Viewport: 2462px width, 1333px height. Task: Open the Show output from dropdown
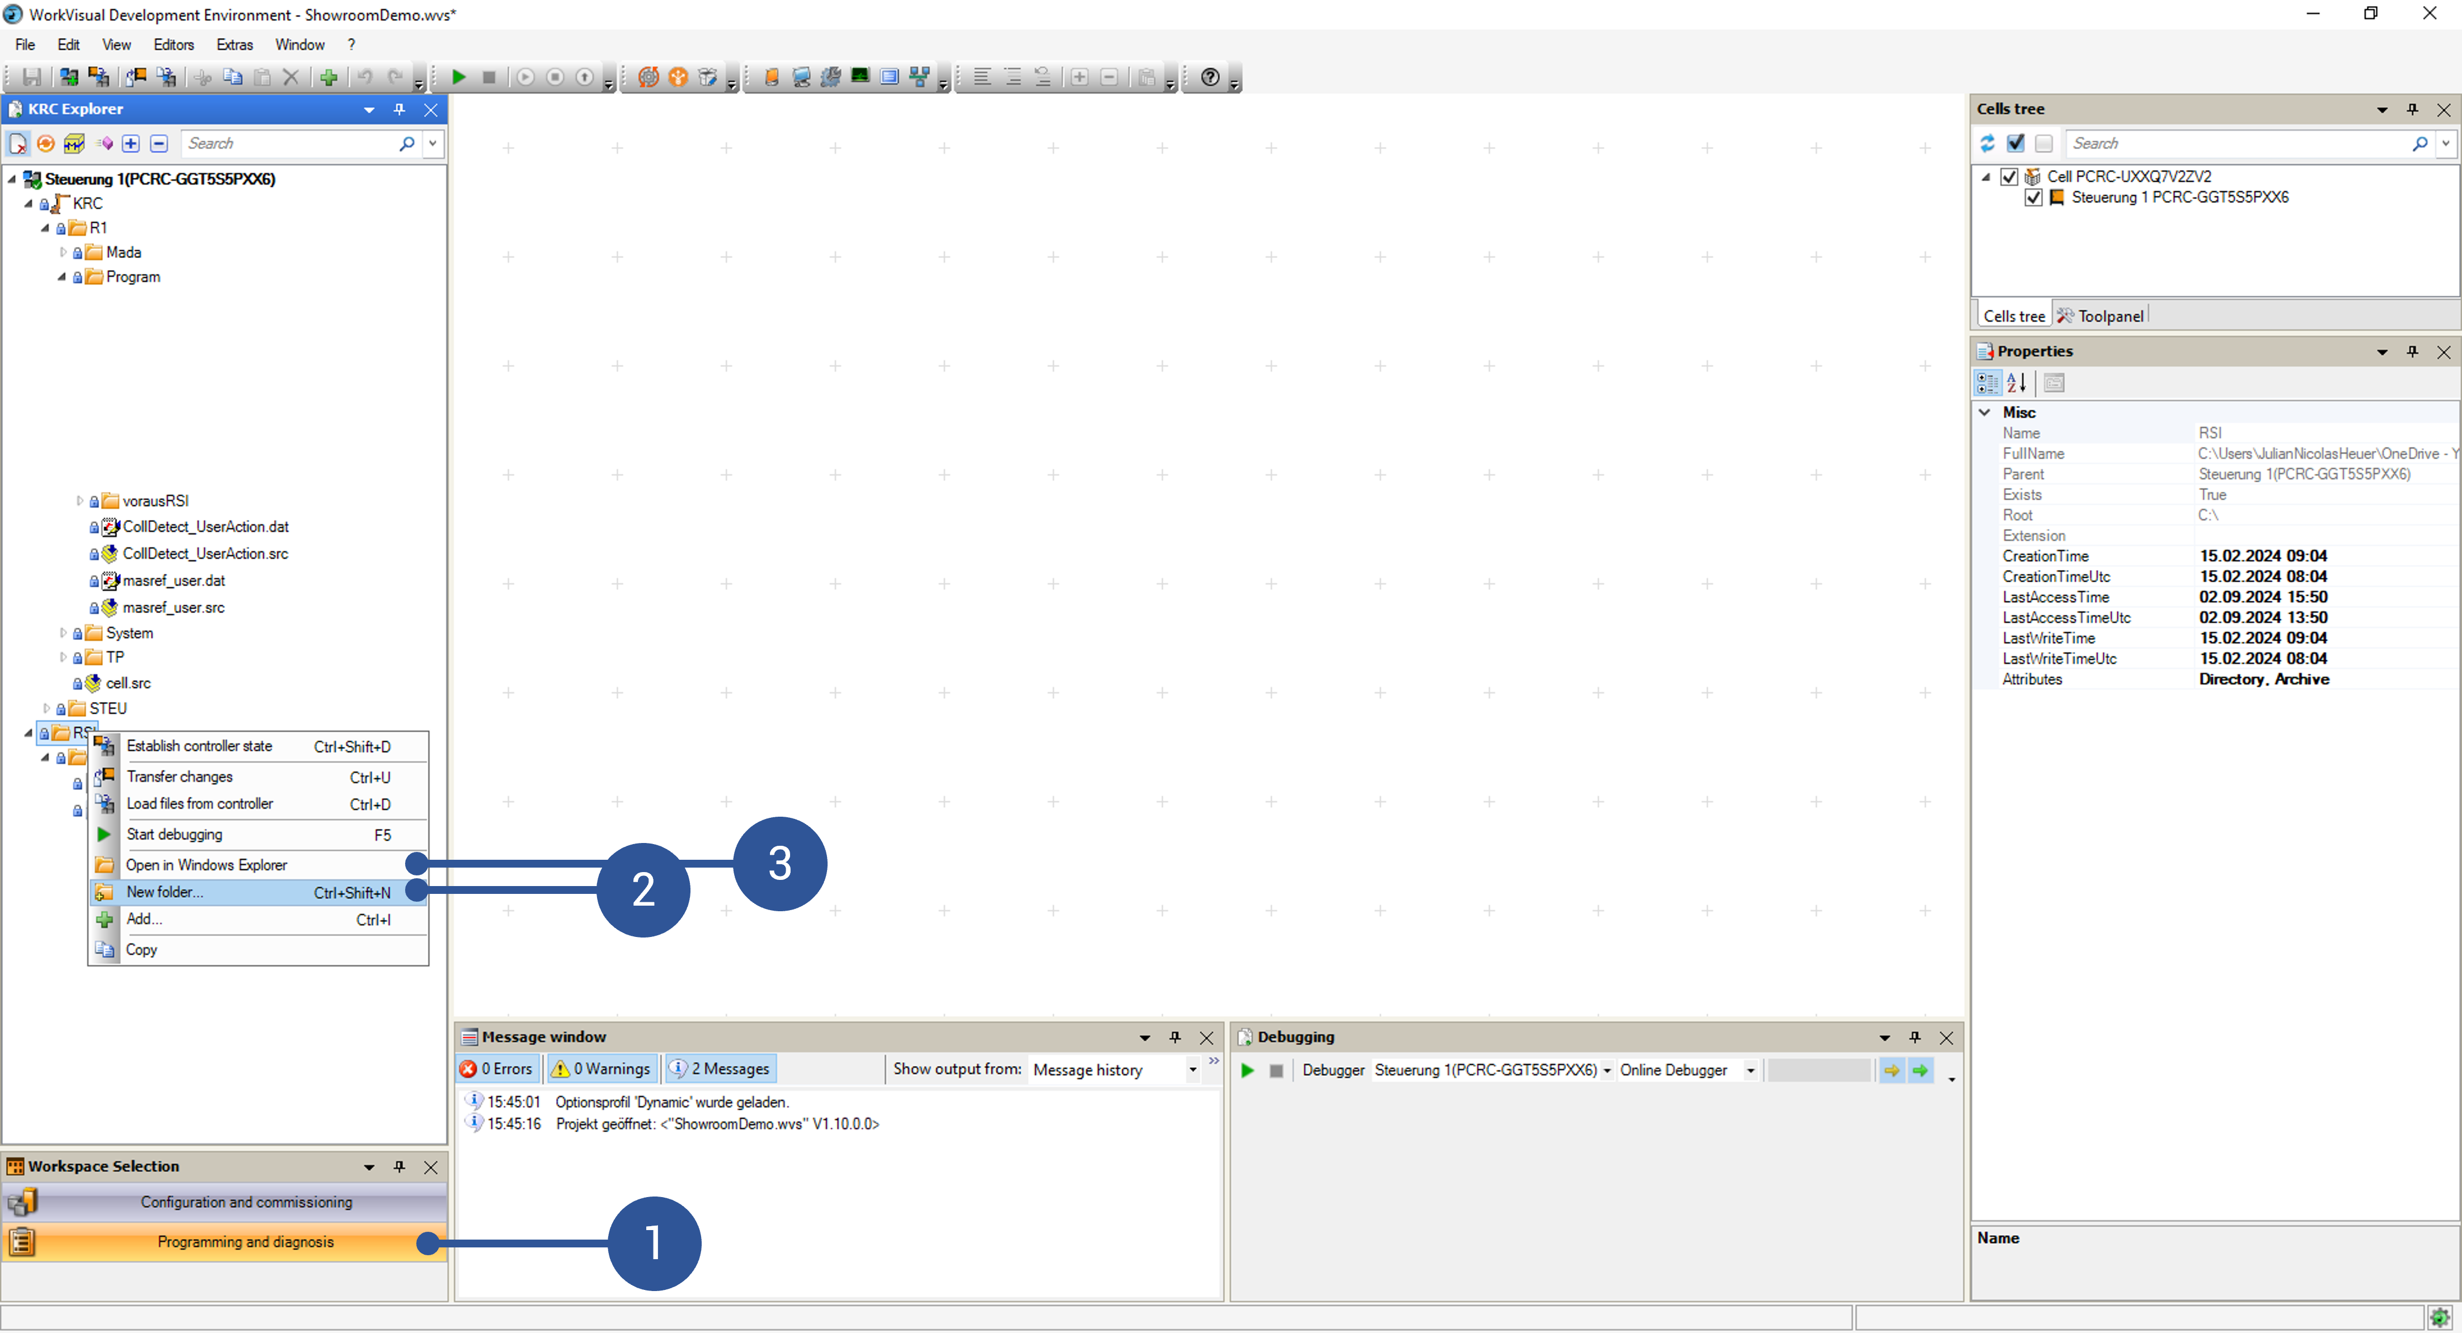point(1193,1070)
